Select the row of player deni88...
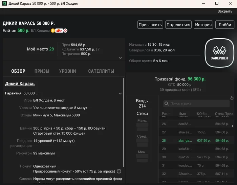This screenshot has height=185, width=237. click(196, 124)
